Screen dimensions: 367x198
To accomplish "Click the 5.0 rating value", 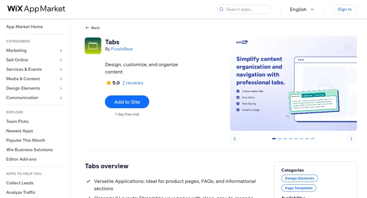I will (x=116, y=83).
